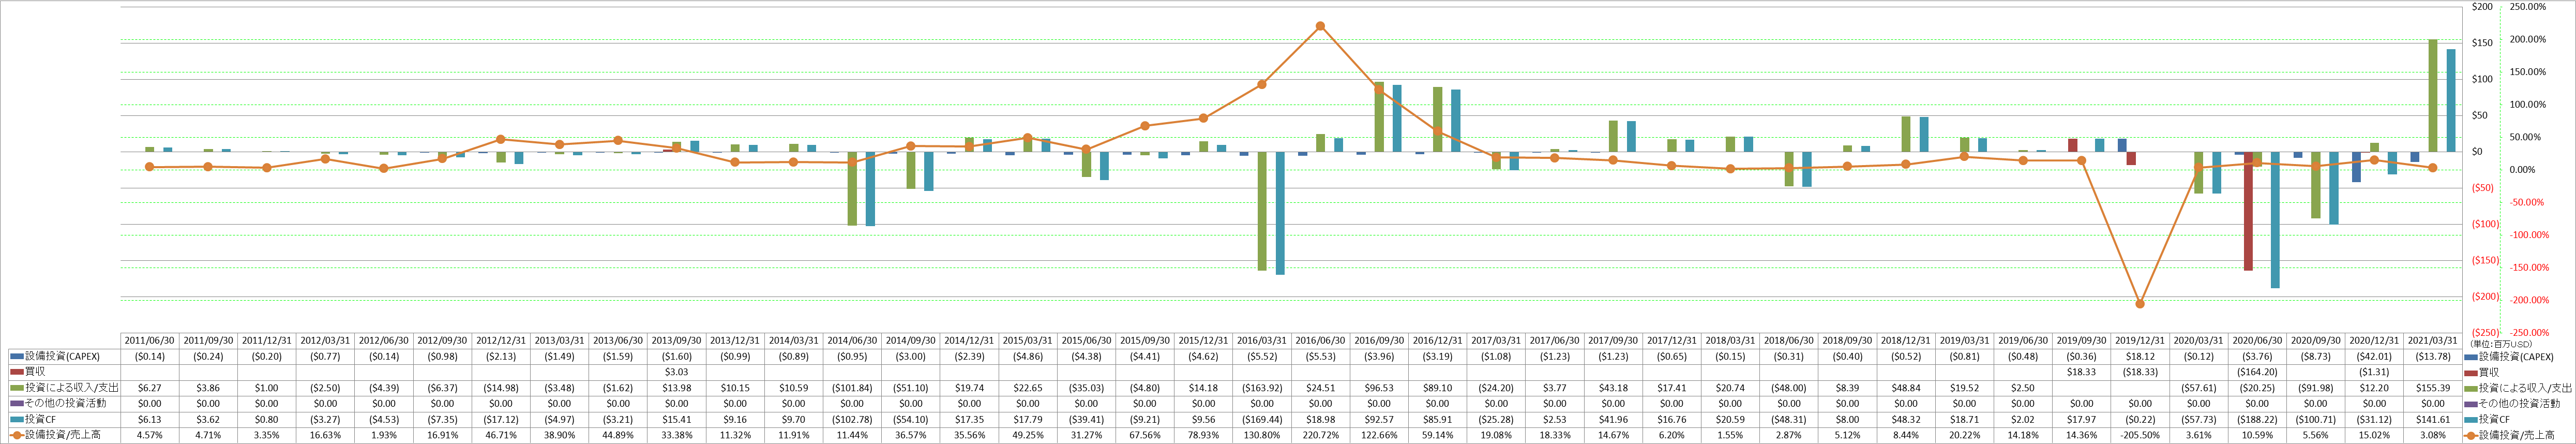
Task: Click the teal 投資CF swatch in the table row header
Action: pyautogui.click(x=16, y=419)
